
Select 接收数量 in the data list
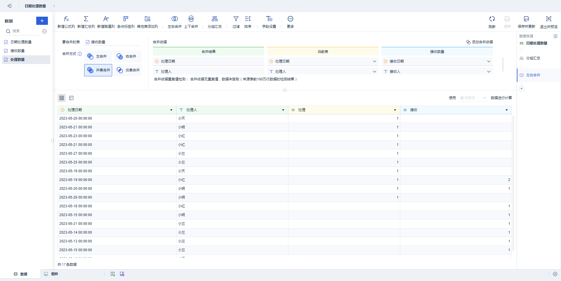pyautogui.click(x=26, y=51)
